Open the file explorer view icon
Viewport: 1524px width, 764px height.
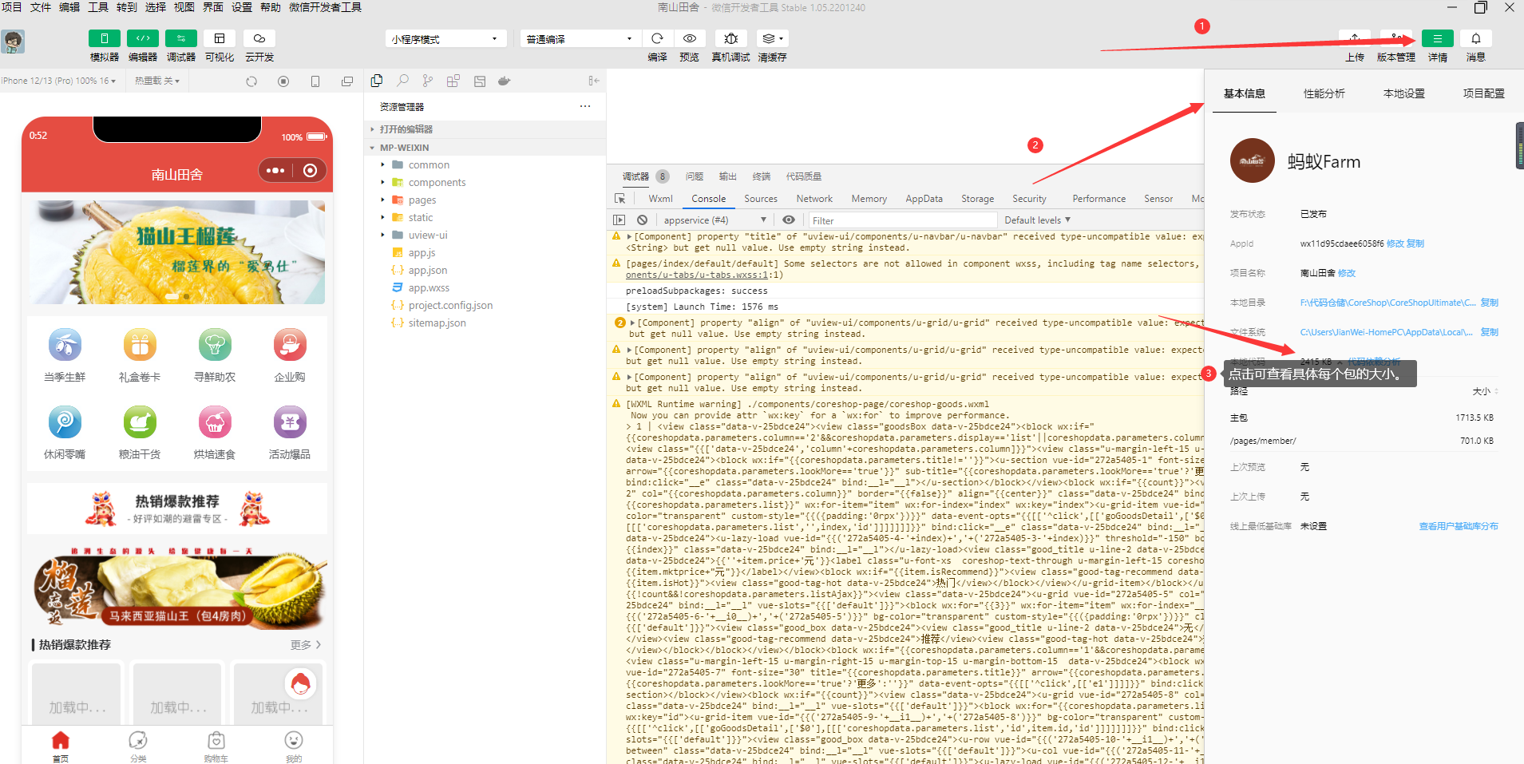coord(377,81)
